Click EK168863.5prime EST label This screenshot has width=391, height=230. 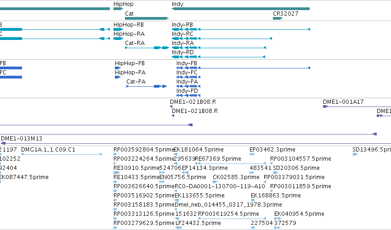[x=276, y=196]
